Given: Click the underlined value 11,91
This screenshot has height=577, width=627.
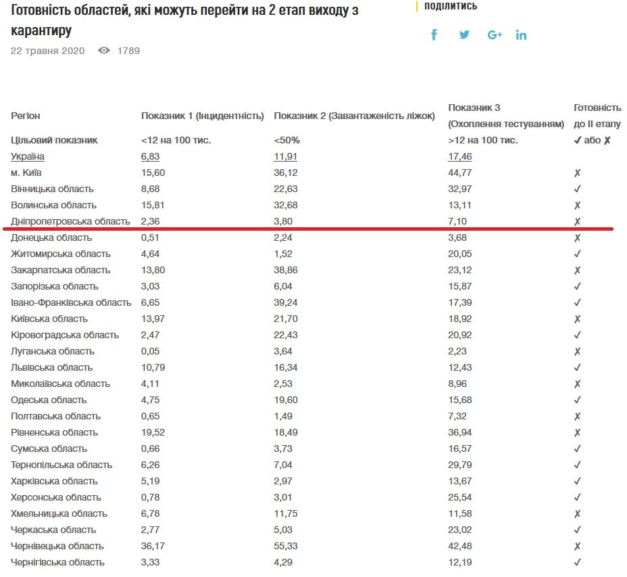Looking at the screenshot, I should pos(286,157).
